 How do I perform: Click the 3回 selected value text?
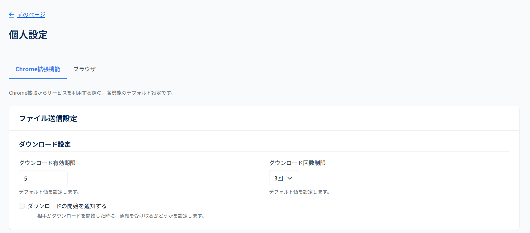pos(278,178)
